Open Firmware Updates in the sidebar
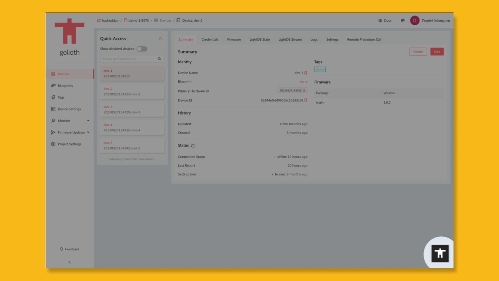The height and width of the screenshot is (281, 499). [x=71, y=132]
